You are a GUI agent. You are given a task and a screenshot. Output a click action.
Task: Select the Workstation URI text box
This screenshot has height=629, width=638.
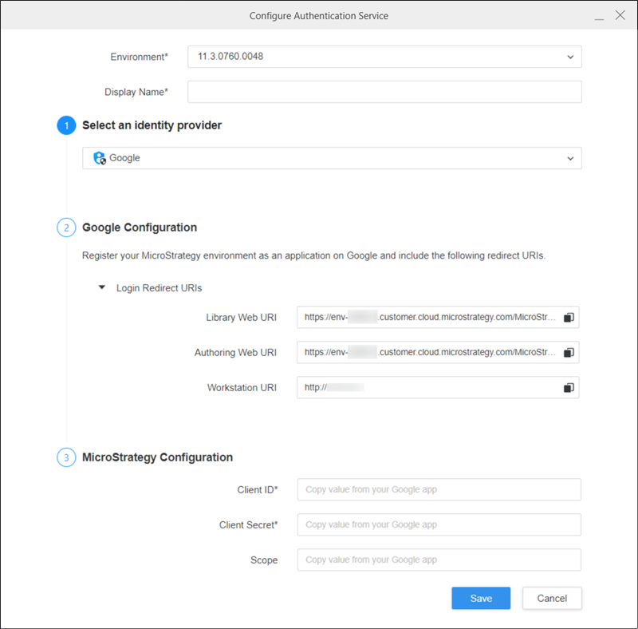pos(429,388)
